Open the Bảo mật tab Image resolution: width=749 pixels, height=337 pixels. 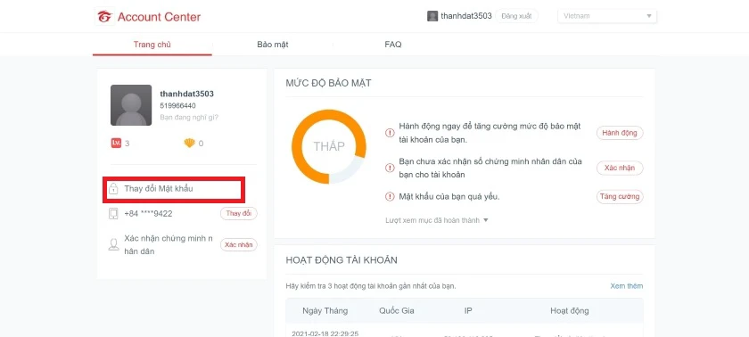[x=273, y=45]
